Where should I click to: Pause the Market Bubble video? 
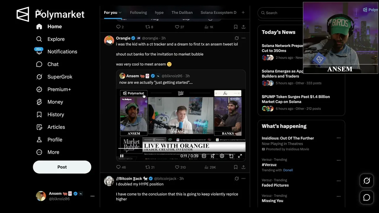tap(122, 156)
